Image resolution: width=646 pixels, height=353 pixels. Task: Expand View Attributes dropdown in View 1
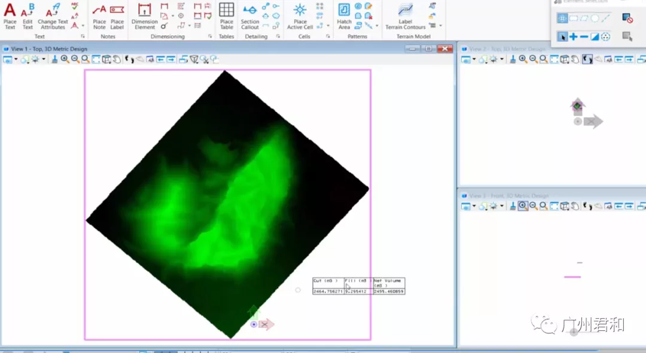coord(16,59)
